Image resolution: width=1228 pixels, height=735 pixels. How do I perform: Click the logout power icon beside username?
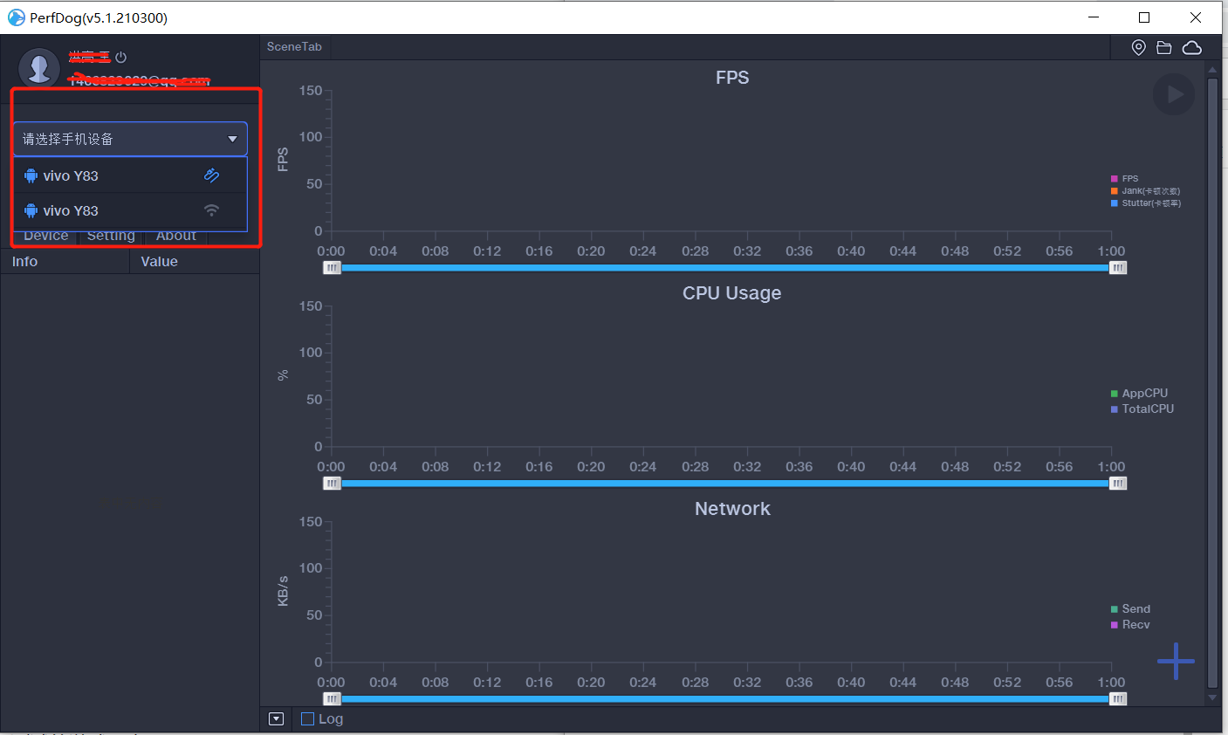point(121,58)
